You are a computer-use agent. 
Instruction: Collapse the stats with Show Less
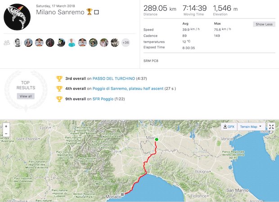264,24
